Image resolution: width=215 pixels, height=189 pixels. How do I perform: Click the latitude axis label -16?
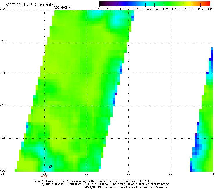click(3, 105)
